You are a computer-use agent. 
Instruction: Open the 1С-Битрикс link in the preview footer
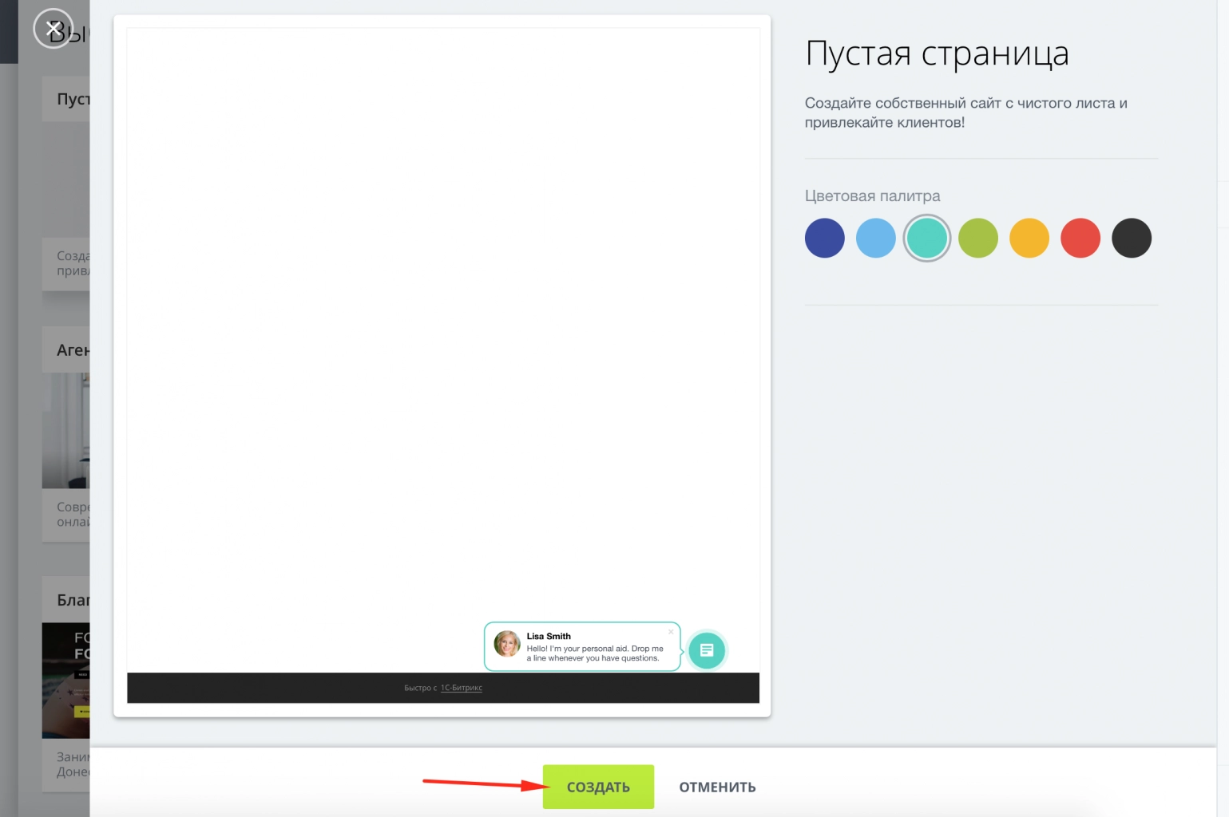[x=462, y=687]
